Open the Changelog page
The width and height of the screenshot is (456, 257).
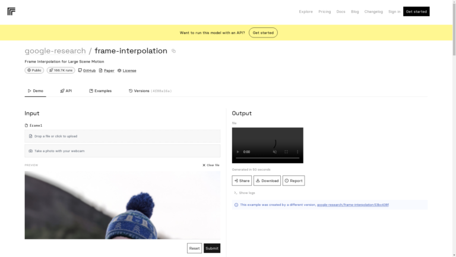click(373, 12)
